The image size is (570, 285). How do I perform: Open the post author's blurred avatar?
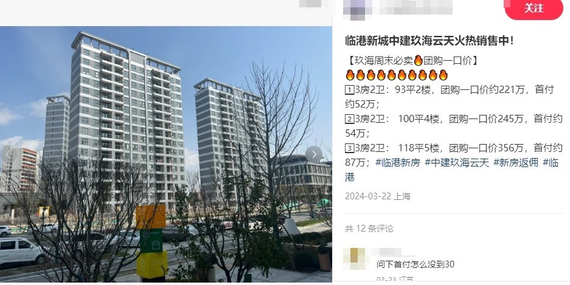click(x=357, y=9)
